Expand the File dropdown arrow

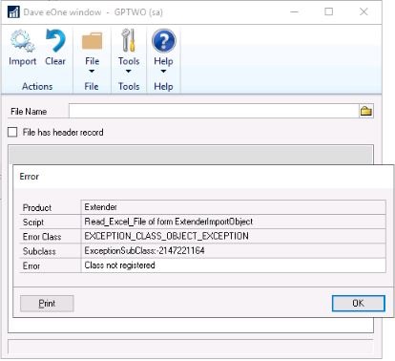[x=92, y=71]
